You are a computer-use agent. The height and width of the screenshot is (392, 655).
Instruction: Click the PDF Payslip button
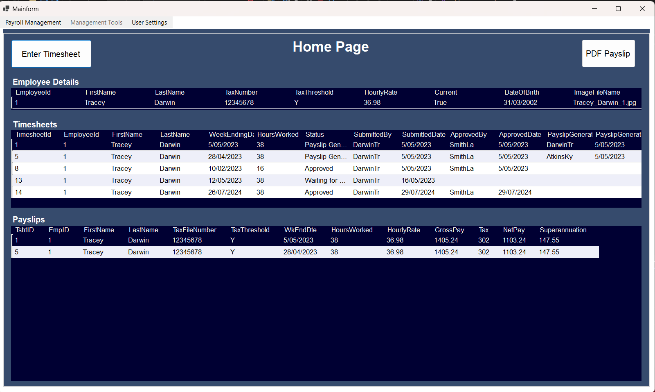point(608,54)
